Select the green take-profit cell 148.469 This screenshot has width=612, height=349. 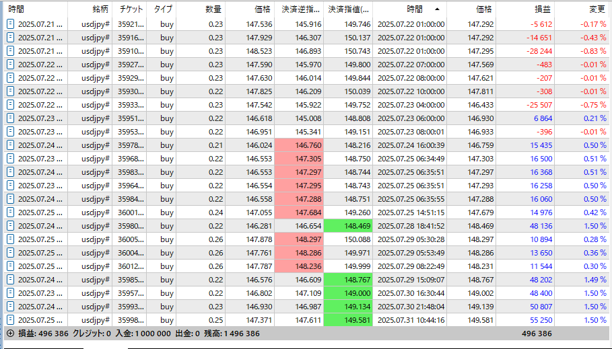point(348,226)
